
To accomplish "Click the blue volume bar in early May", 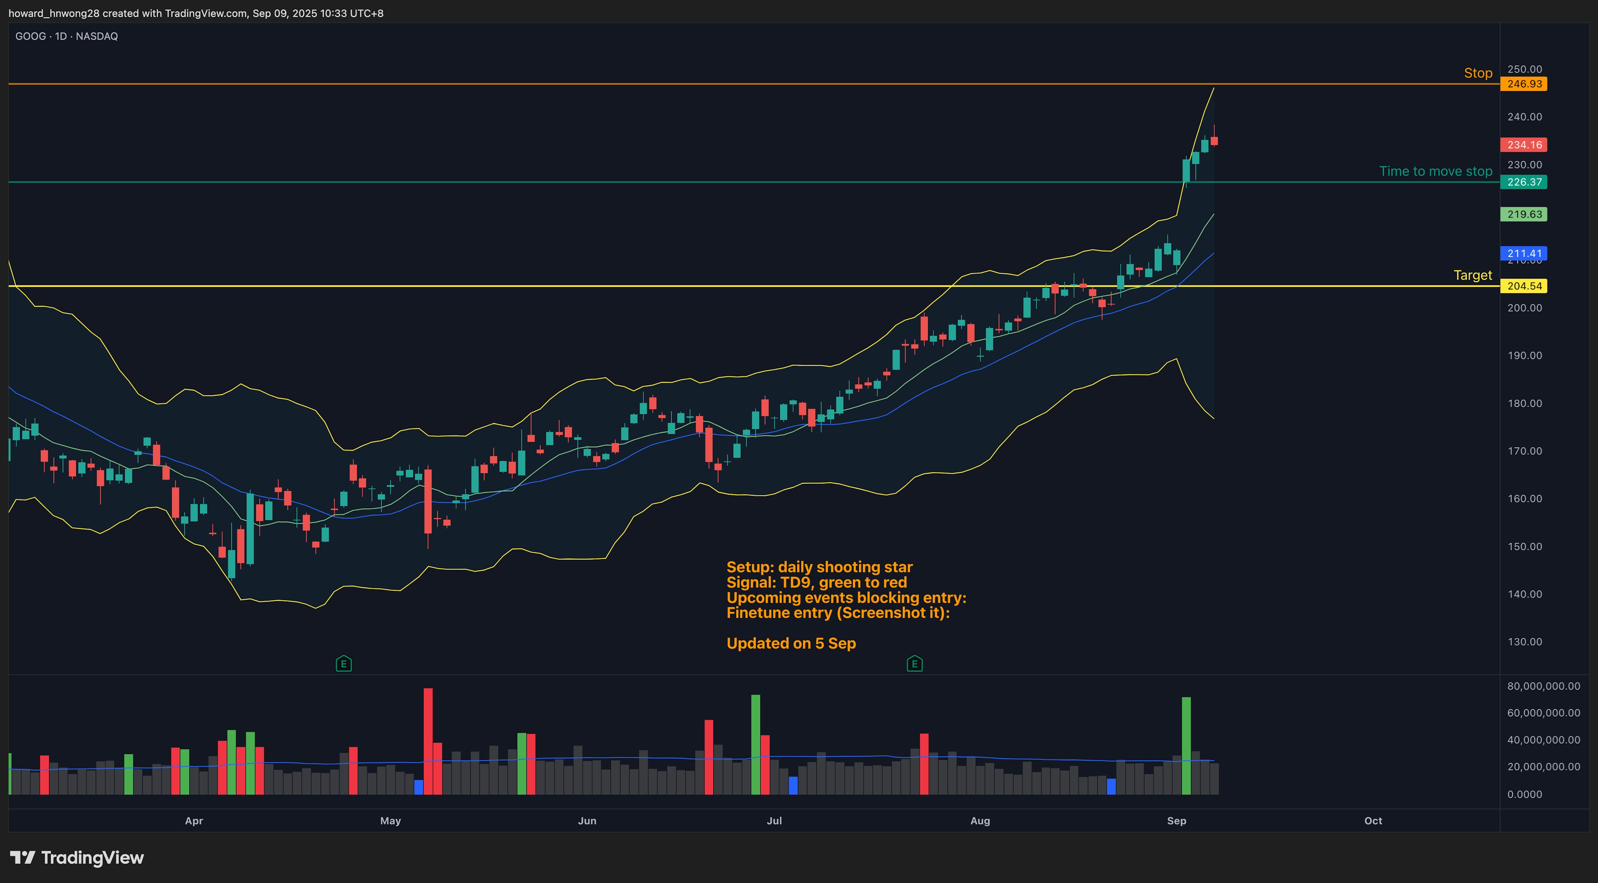I will [419, 787].
